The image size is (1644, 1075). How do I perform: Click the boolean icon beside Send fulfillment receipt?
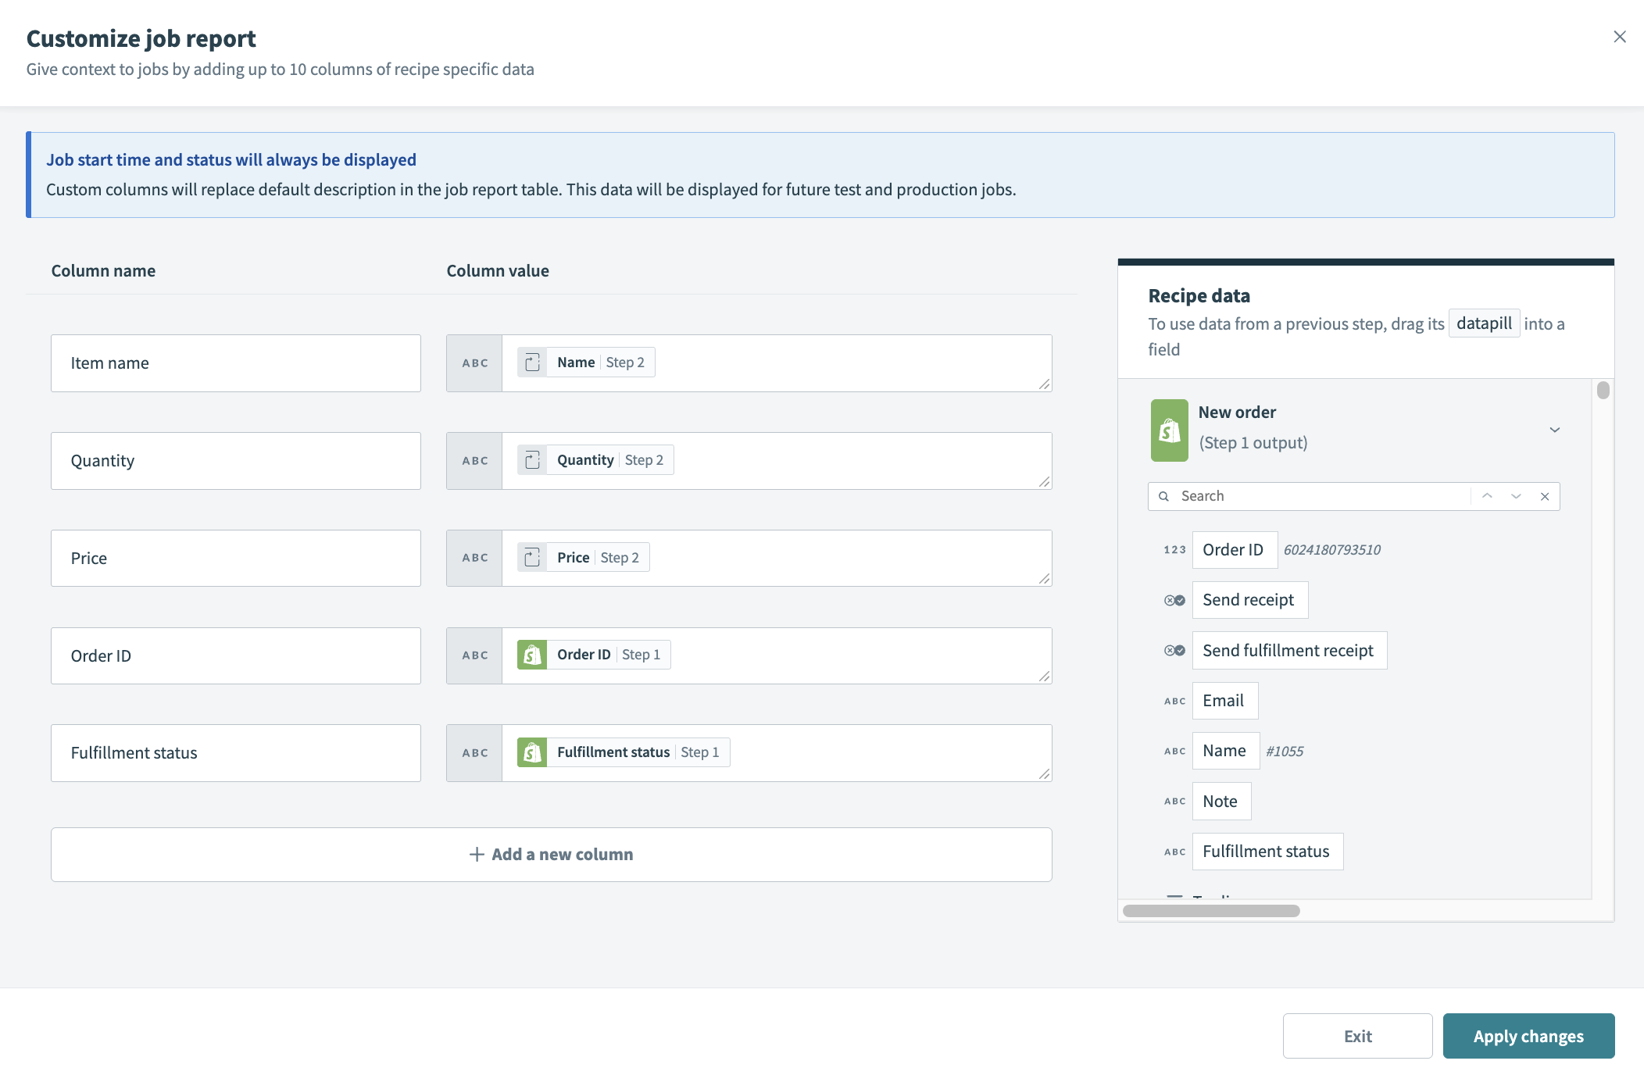tap(1174, 650)
